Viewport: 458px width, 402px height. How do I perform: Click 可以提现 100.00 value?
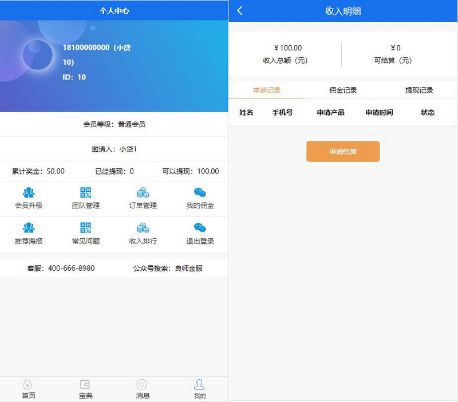pos(208,171)
